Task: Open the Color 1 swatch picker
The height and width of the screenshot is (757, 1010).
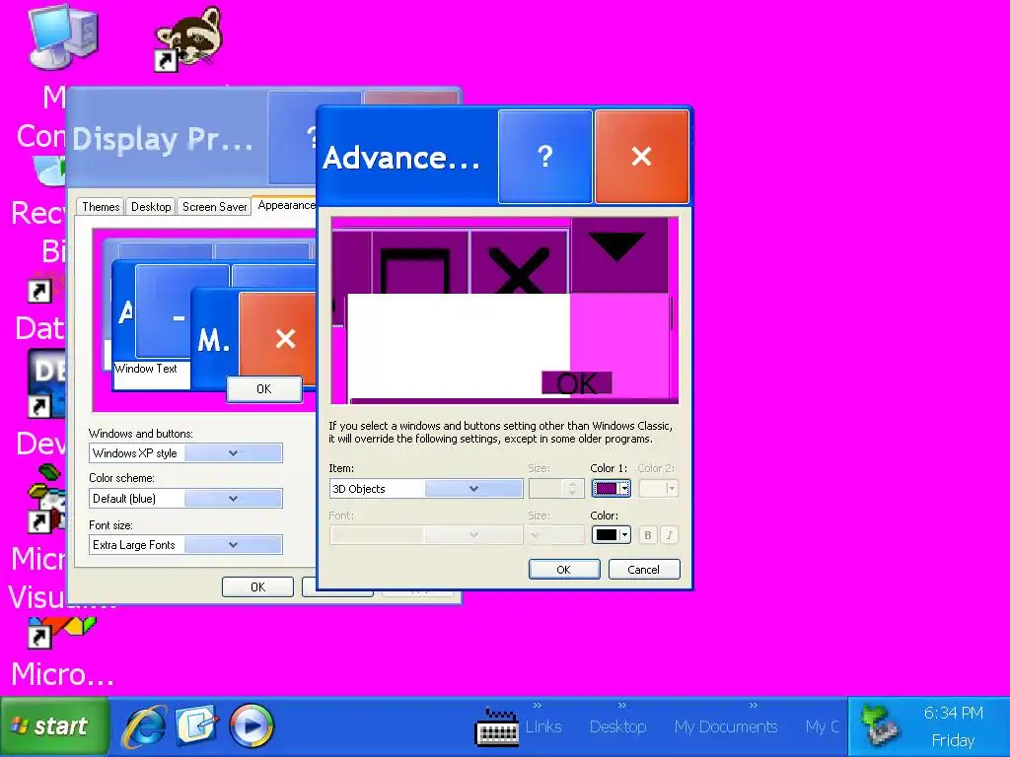Action: [x=612, y=489]
